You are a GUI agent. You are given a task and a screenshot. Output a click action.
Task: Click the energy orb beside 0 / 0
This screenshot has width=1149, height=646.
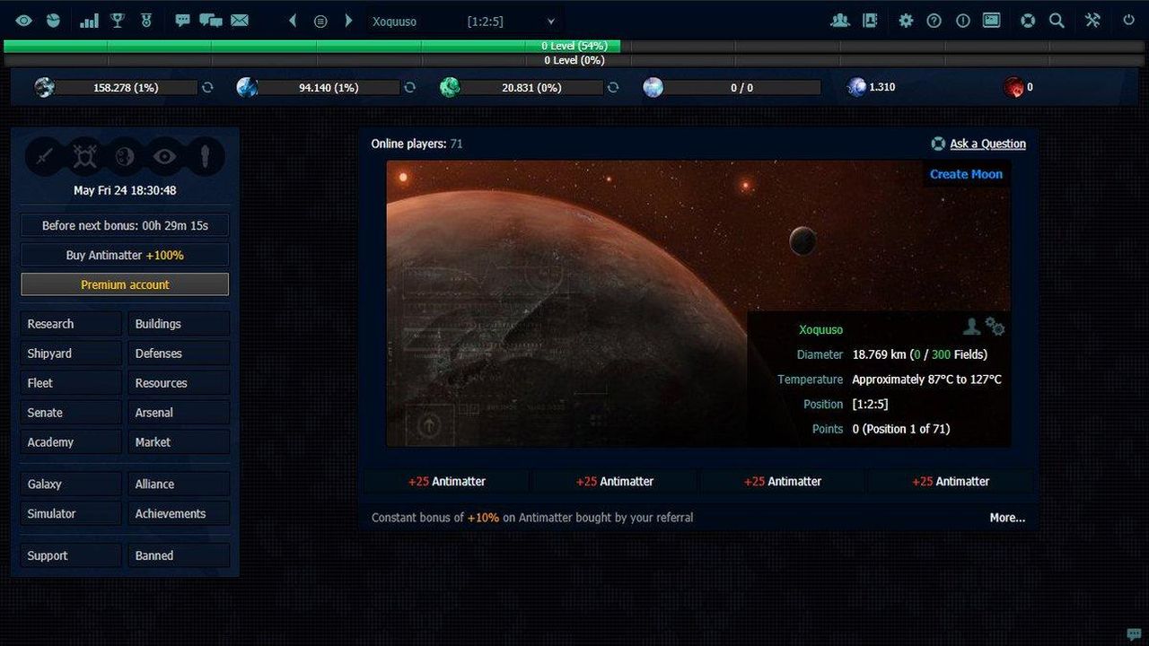pyautogui.click(x=653, y=87)
